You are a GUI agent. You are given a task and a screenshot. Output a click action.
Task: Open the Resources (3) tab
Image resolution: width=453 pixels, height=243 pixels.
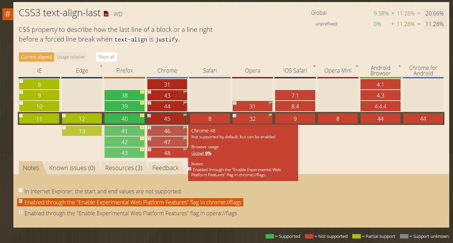(124, 168)
